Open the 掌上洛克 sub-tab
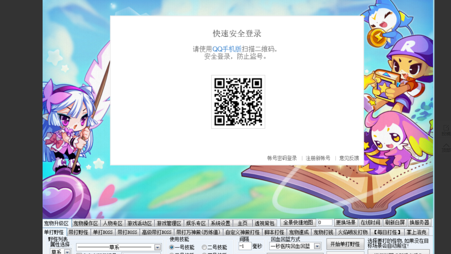The image size is (451, 254). click(417, 232)
